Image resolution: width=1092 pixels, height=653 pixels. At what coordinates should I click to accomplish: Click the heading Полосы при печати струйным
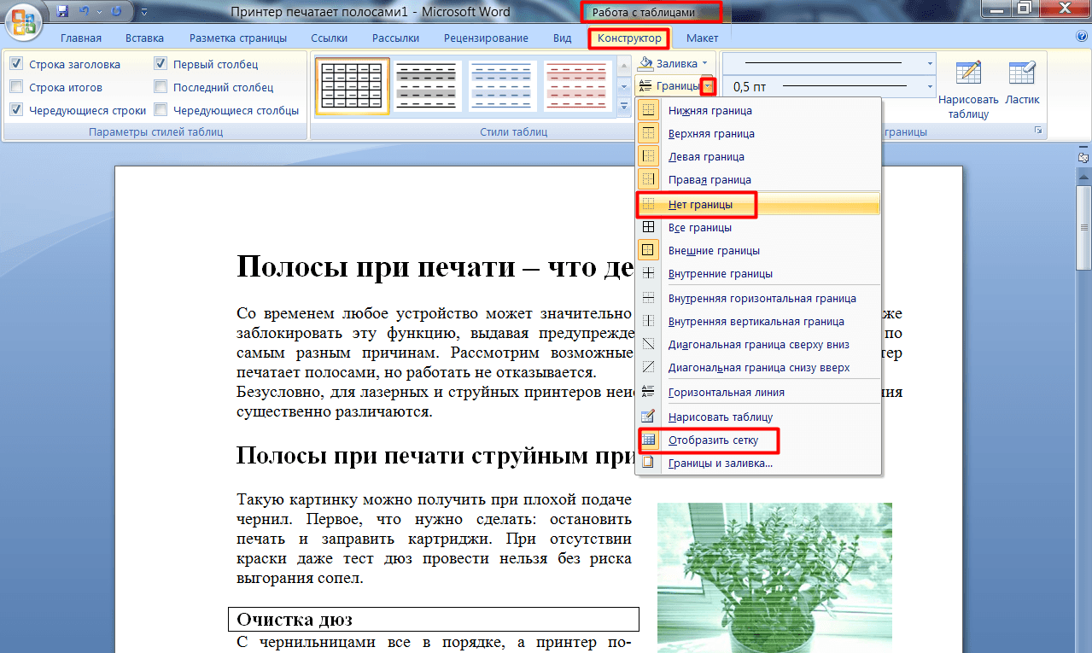(x=435, y=456)
